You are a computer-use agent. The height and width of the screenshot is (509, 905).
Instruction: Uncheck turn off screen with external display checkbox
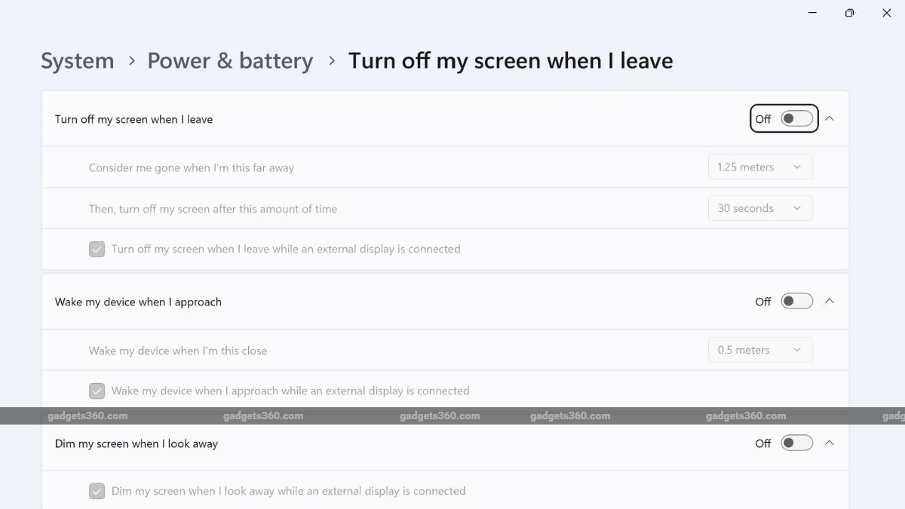click(x=97, y=249)
